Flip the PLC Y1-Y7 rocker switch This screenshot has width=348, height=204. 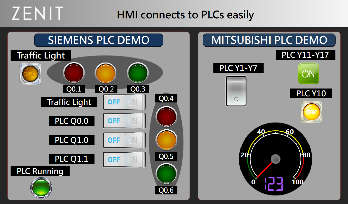[x=236, y=91]
